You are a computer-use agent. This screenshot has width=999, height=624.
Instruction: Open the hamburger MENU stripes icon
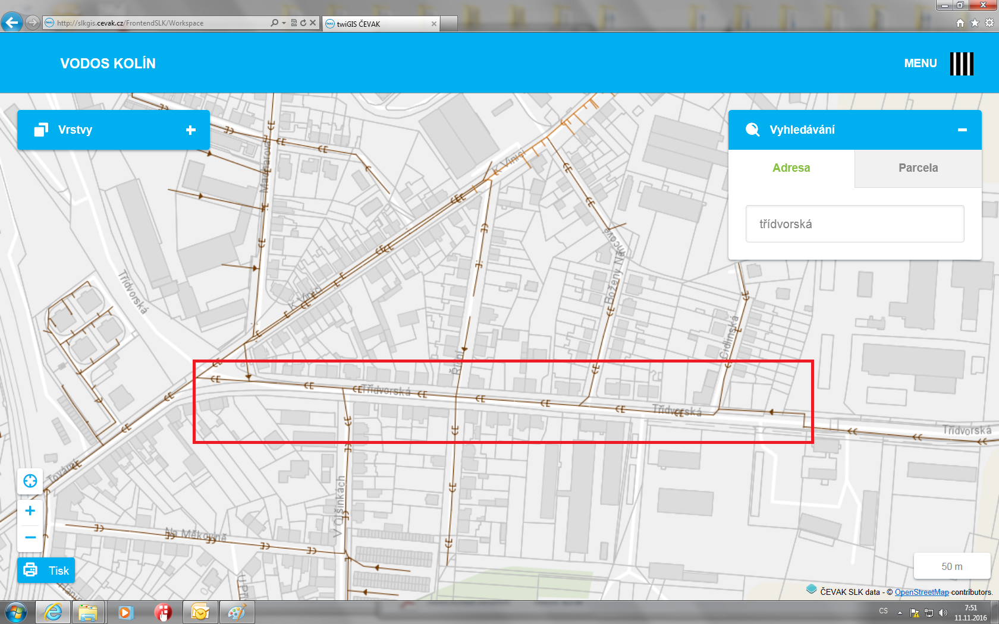(961, 64)
